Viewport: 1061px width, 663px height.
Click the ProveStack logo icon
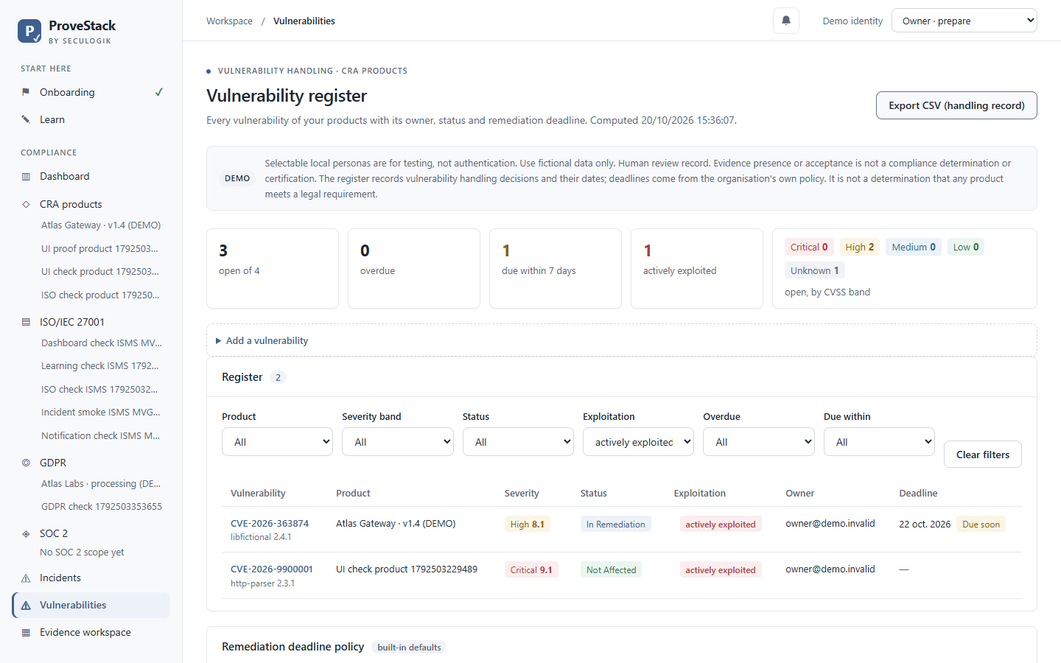click(x=29, y=31)
